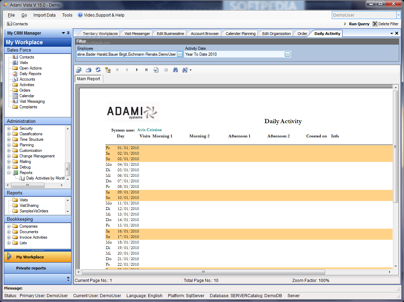Toggle the My CRM Manager pin icon
The image size is (404, 302).
68,33
